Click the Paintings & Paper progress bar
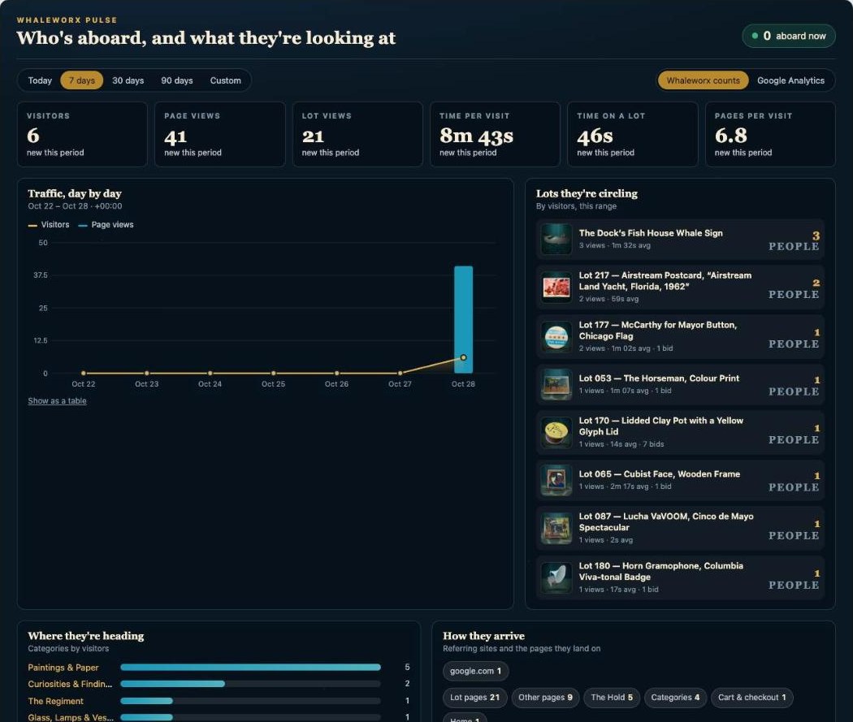853x722 pixels. coord(250,667)
